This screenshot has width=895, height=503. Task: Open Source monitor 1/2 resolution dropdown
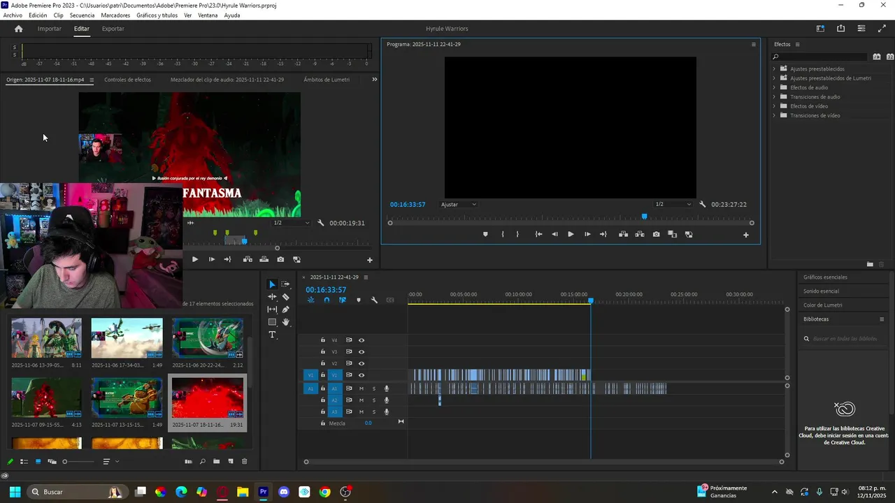click(x=292, y=223)
